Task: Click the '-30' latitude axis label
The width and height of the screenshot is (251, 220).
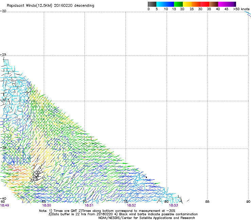Action: tap(3, 100)
